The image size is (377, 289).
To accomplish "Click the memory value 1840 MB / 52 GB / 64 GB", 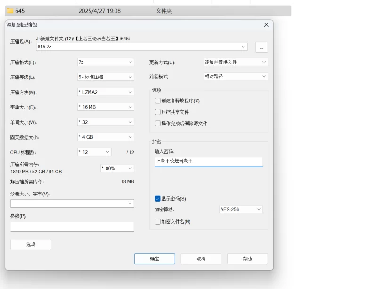I will (36, 172).
